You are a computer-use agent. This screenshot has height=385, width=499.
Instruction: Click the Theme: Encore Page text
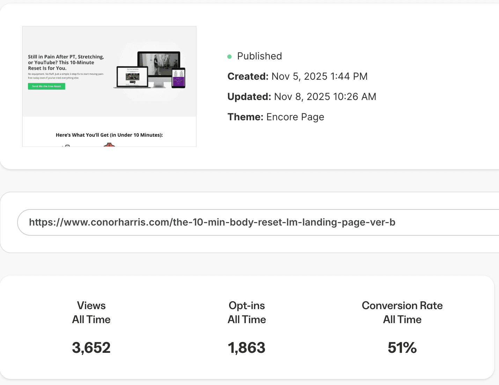[276, 117]
